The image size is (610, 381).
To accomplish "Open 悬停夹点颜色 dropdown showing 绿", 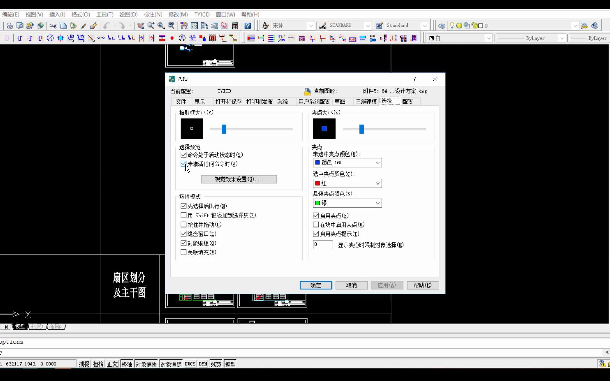I will (x=347, y=203).
